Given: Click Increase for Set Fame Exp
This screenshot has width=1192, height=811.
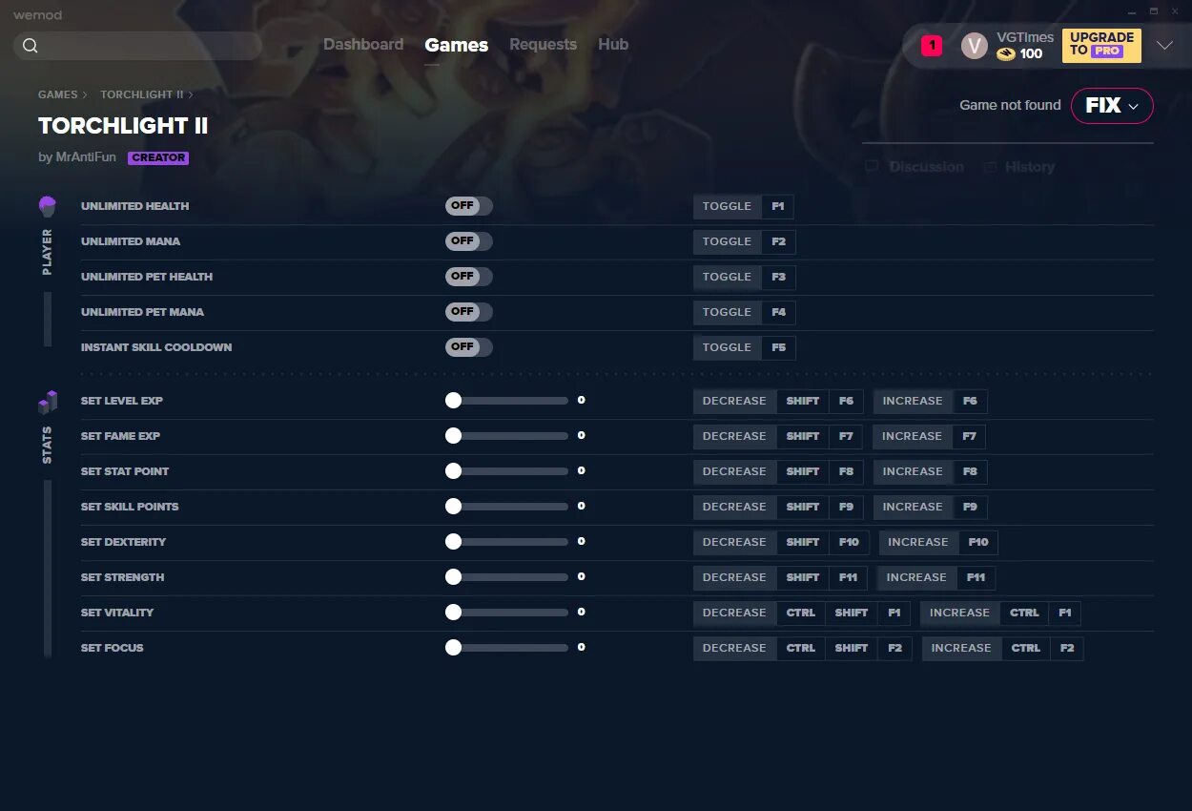Looking at the screenshot, I should 912,436.
